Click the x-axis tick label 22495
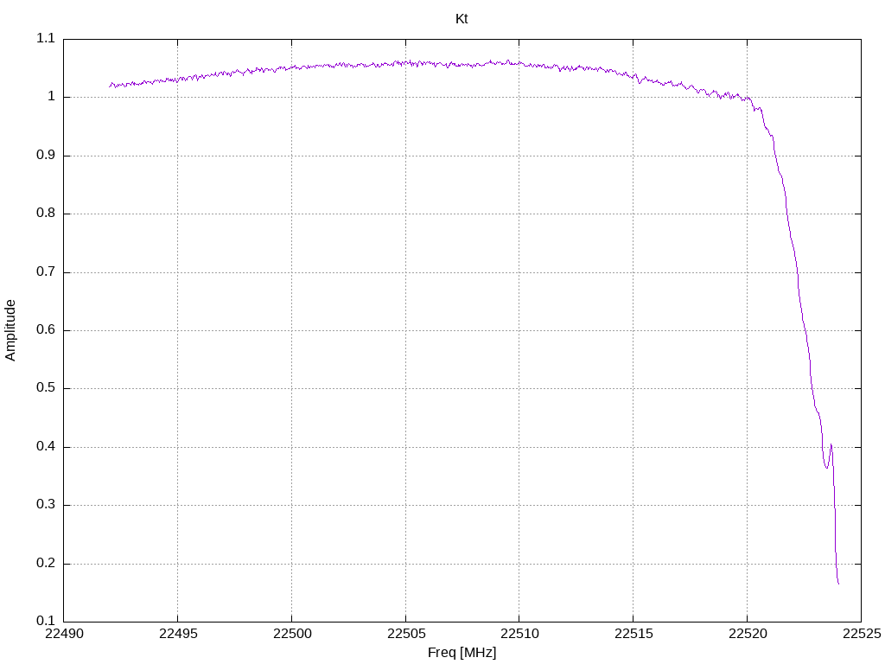Viewport: 885px width, 664px height. (x=178, y=634)
